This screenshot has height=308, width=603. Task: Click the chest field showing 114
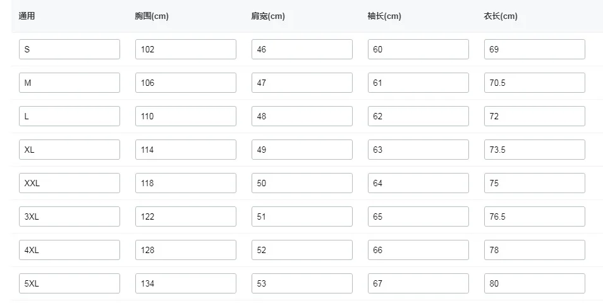[x=186, y=150]
